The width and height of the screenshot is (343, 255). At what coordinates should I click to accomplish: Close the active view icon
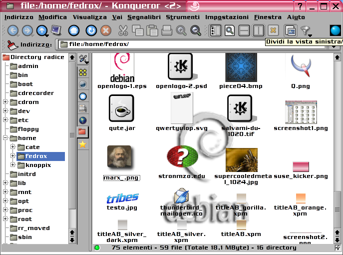tap(273, 30)
